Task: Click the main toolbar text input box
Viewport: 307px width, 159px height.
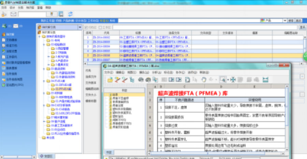Action: 32,14
